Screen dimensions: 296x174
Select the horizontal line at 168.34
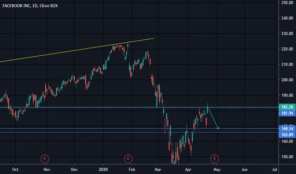tap(139, 129)
